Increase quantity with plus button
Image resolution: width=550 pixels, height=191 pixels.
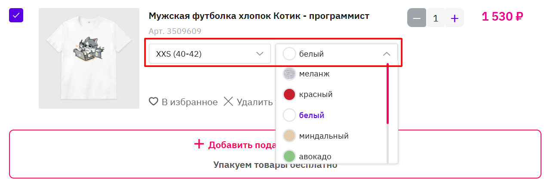click(x=455, y=18)
